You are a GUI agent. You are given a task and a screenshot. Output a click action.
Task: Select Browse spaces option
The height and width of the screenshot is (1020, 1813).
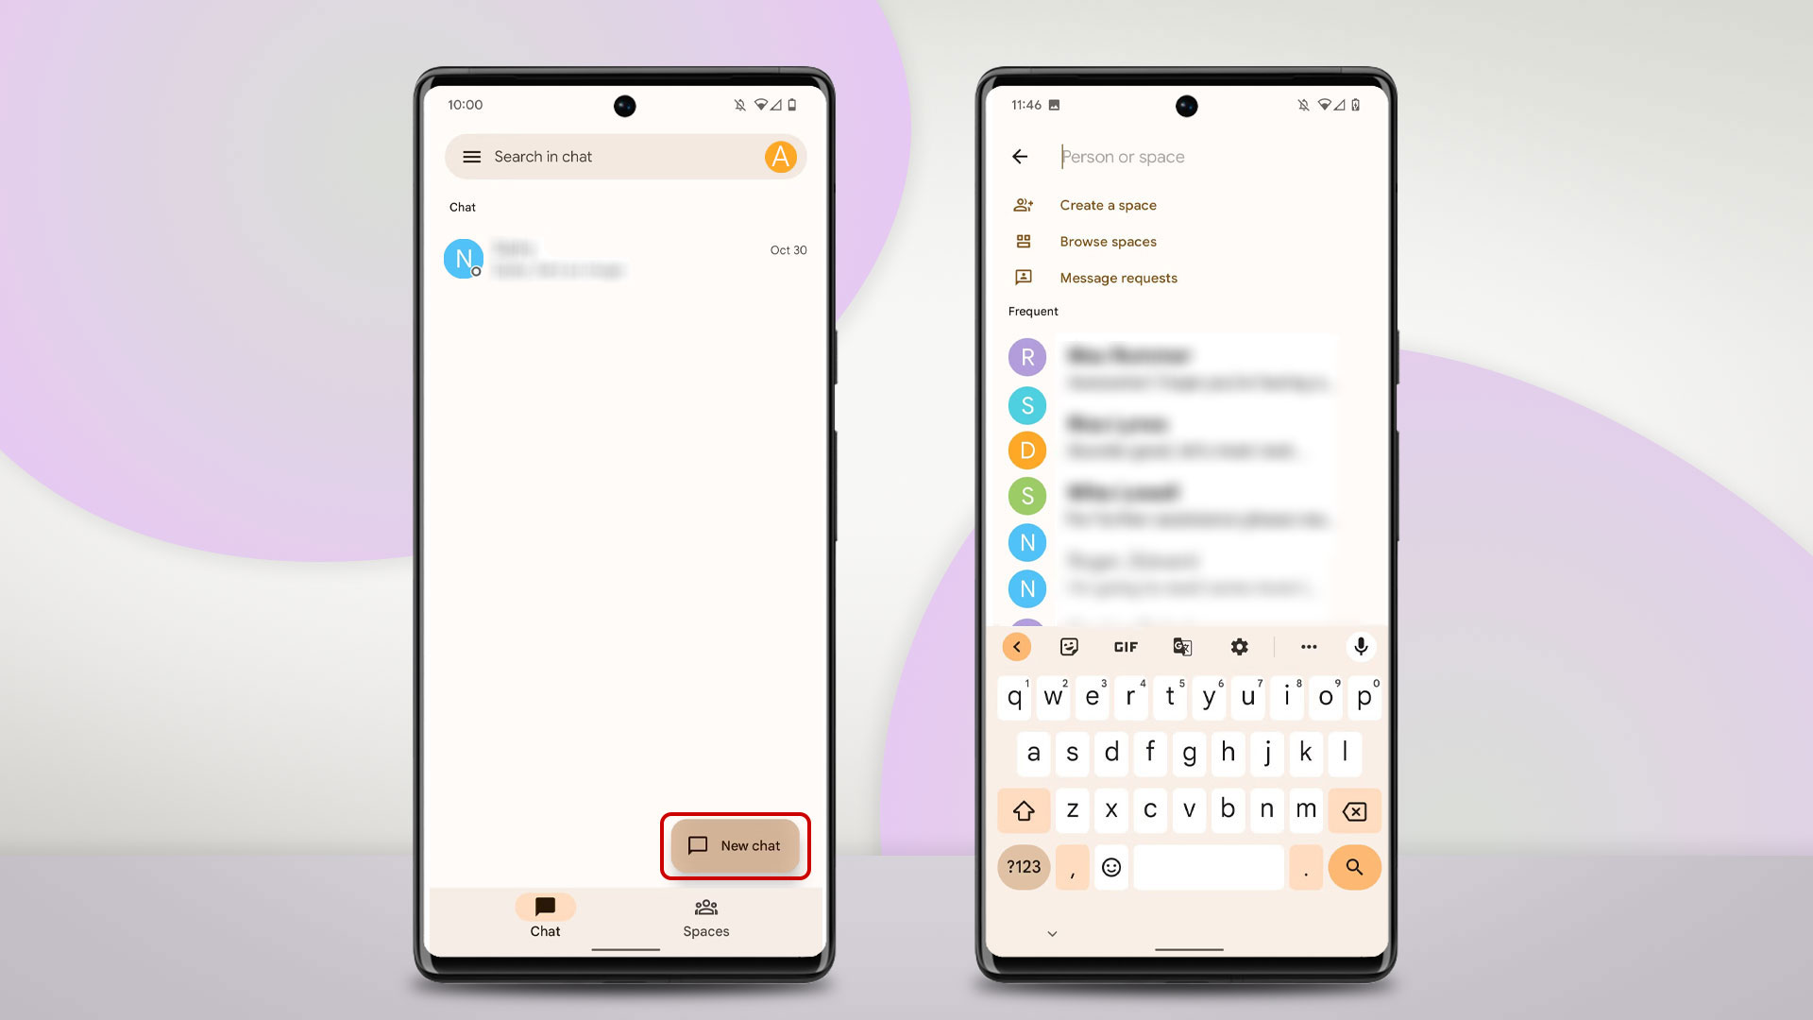pyautogui.click(x=1107, y=241)
